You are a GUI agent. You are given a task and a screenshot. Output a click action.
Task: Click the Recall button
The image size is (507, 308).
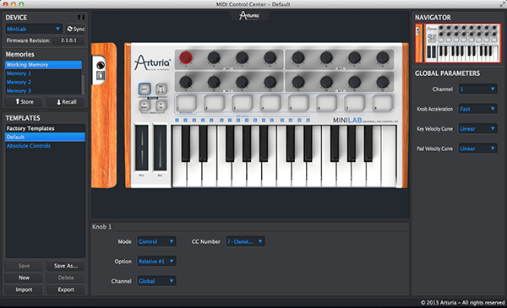click(66, 102)
